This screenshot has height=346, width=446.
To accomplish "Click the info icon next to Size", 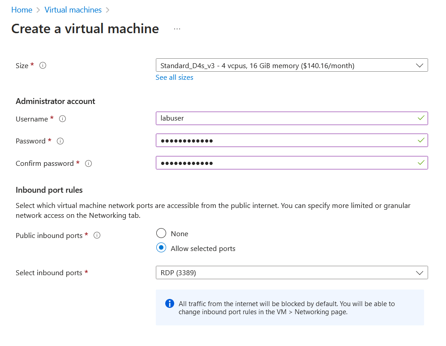I will point(43,65).
